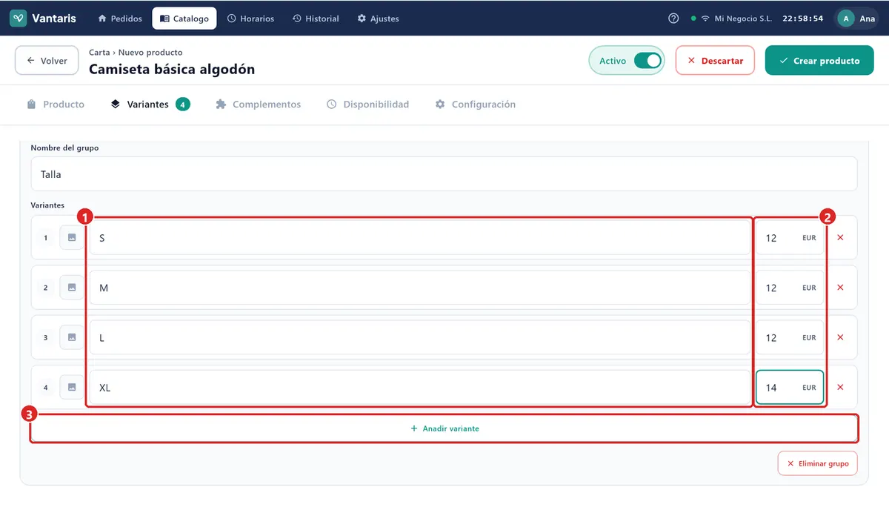
Task: Open the help question mark icon
Action: (673, 19)
